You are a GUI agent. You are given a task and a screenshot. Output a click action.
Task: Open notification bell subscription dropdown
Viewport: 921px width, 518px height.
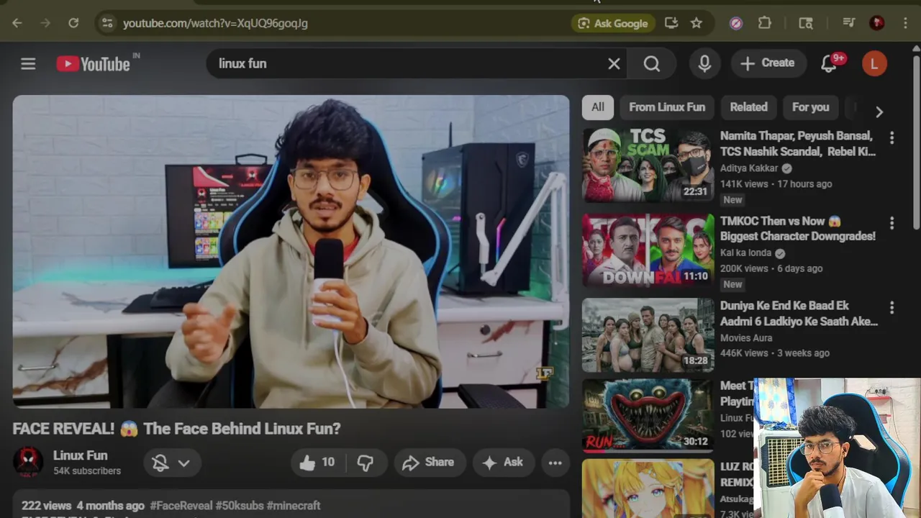click(x=172, y=463)
